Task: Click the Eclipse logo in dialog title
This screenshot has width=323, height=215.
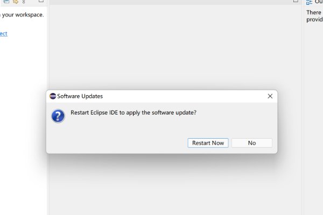Action: [x=53, y=96]
